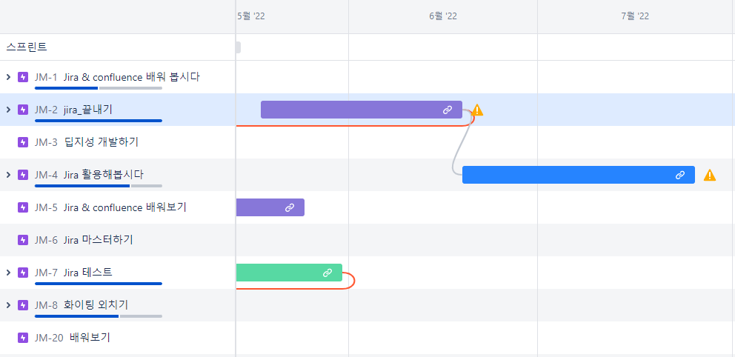This screenshot has width=735, height=357.
Task: Click the JM-7 progress bar
Action: (99, 284)
